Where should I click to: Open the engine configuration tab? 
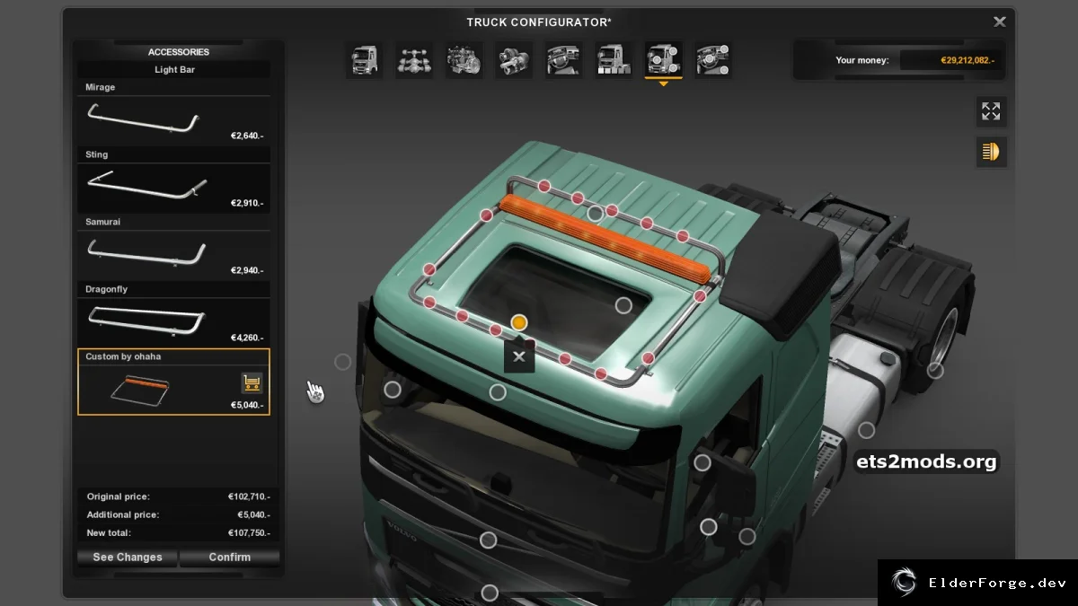(464, 60)
